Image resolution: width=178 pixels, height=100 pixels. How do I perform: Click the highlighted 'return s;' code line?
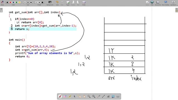22,29
